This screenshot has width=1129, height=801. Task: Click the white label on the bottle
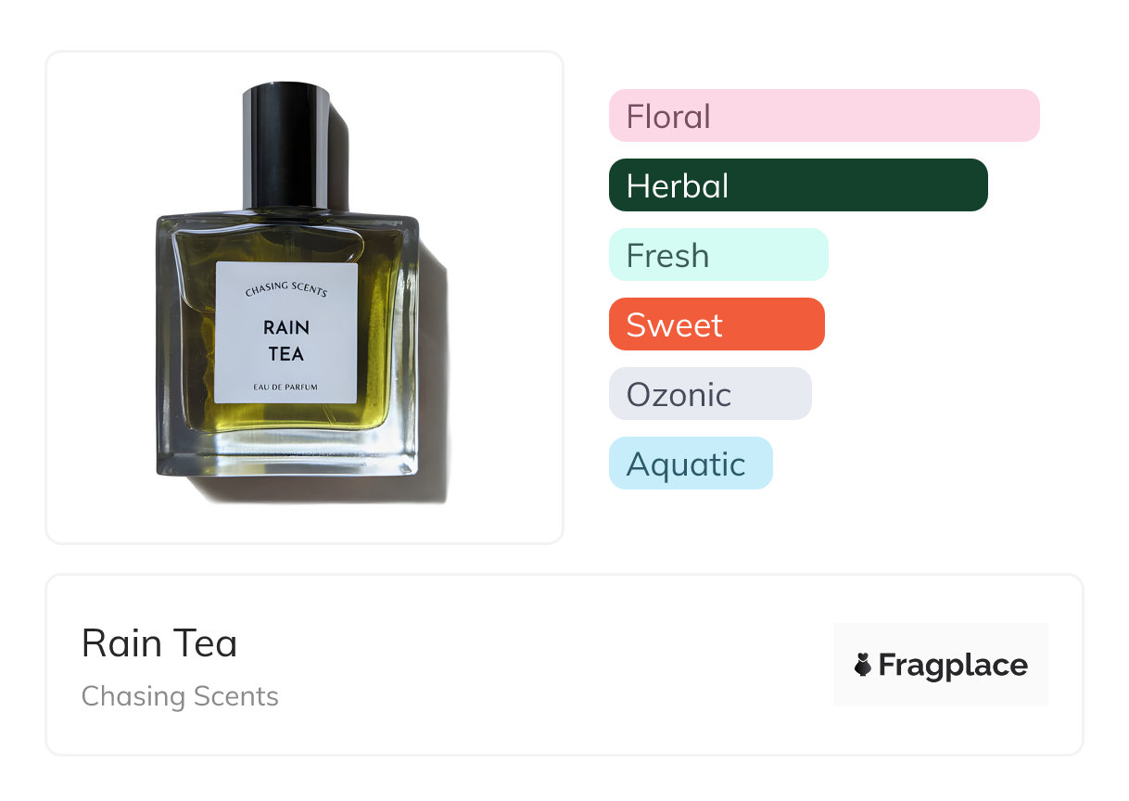coord(286,333)
